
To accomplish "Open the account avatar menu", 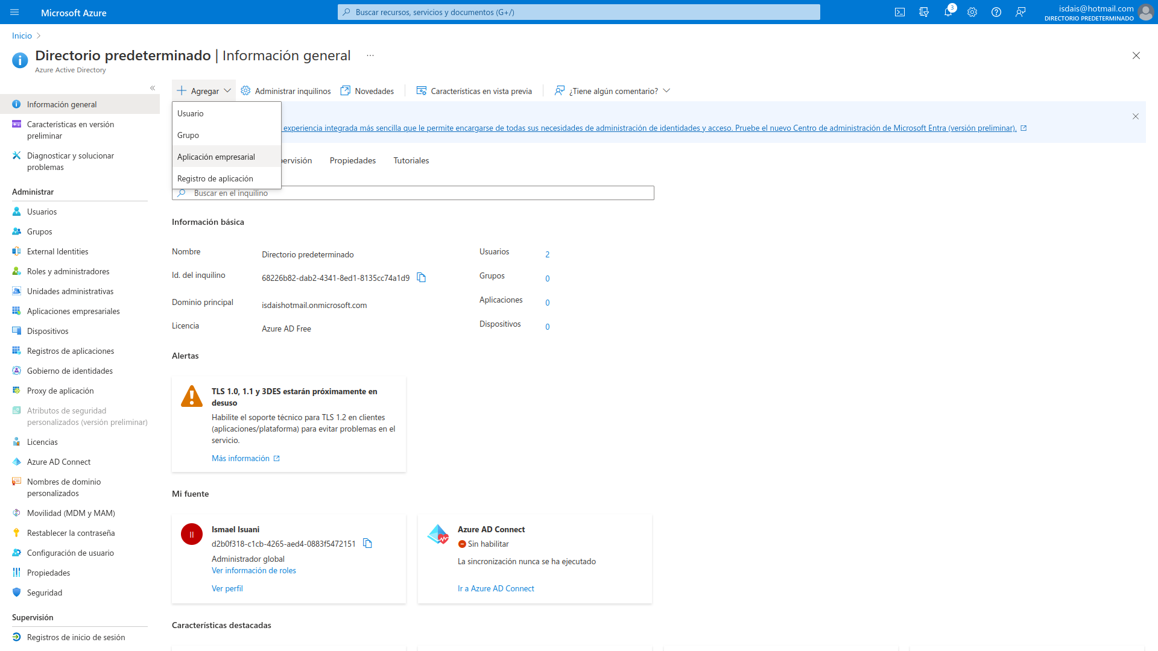I will pos(1145,12).
